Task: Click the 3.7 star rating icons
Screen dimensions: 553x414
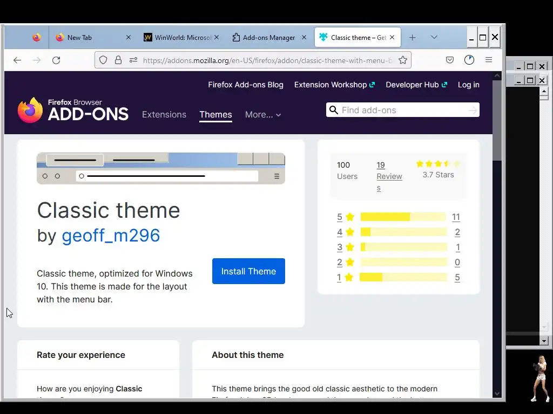Action: click(438, 164)
